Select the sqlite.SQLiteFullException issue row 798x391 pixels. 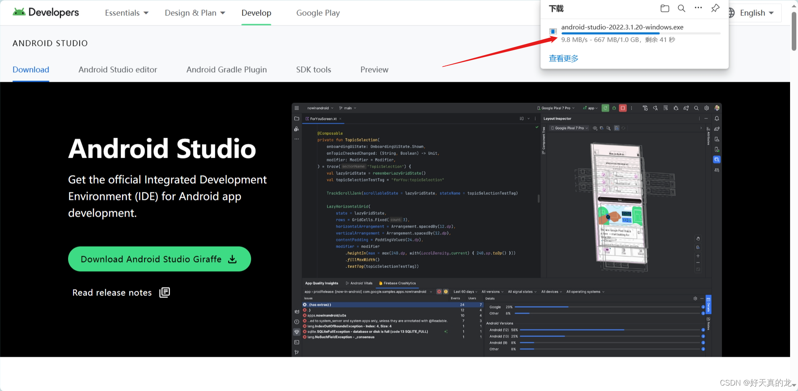tap(393, 332)
